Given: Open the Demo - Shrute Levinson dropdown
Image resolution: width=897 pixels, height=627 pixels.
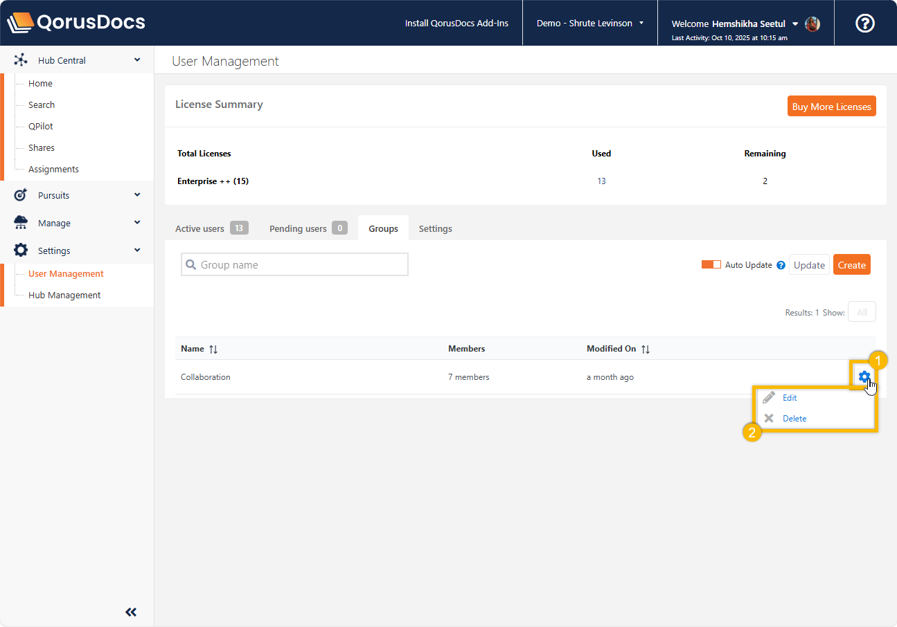Looking at the screenshot, I should [589, 24].
